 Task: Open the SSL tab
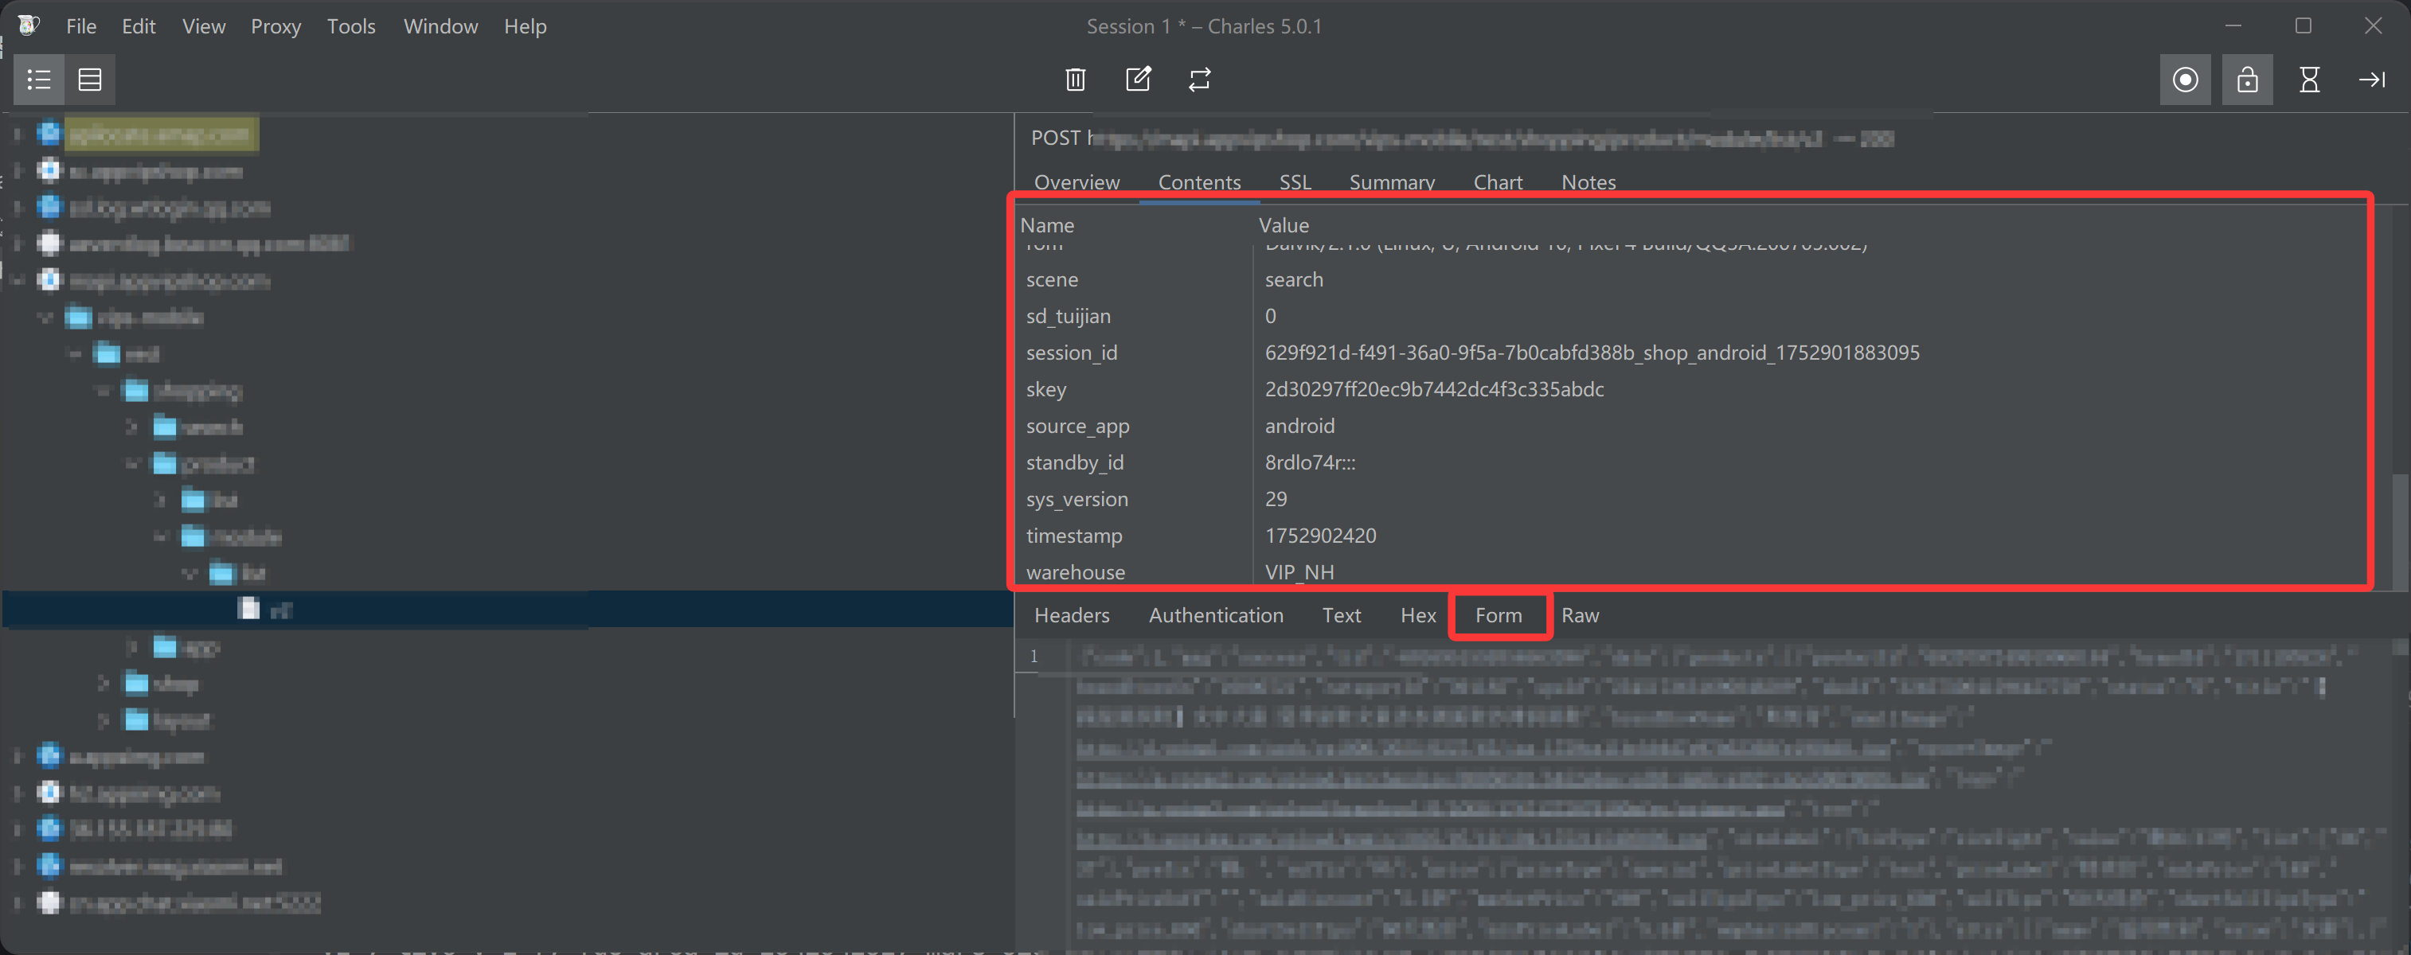click(x=1295, y=181)
